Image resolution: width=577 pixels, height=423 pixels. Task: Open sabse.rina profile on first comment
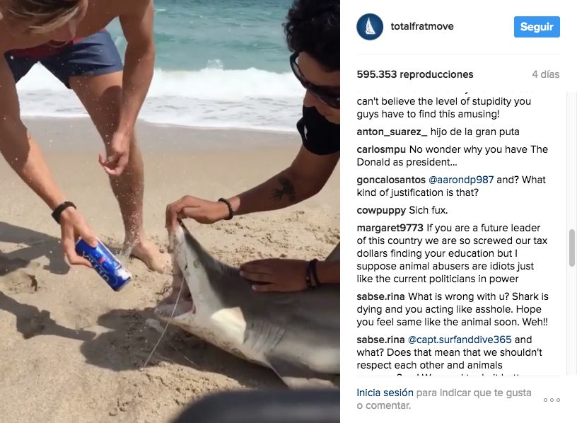380,296
